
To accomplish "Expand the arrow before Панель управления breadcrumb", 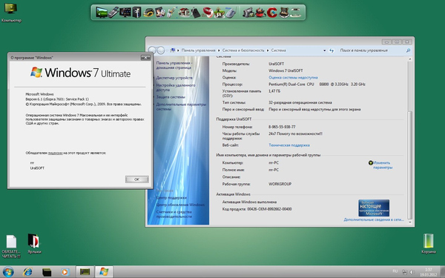I will 178,50.
